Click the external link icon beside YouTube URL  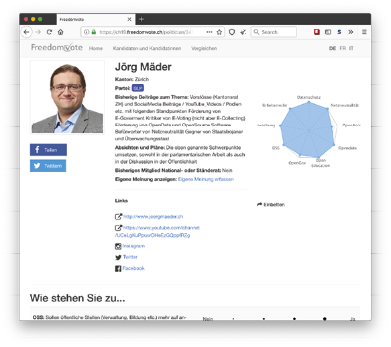119,228
